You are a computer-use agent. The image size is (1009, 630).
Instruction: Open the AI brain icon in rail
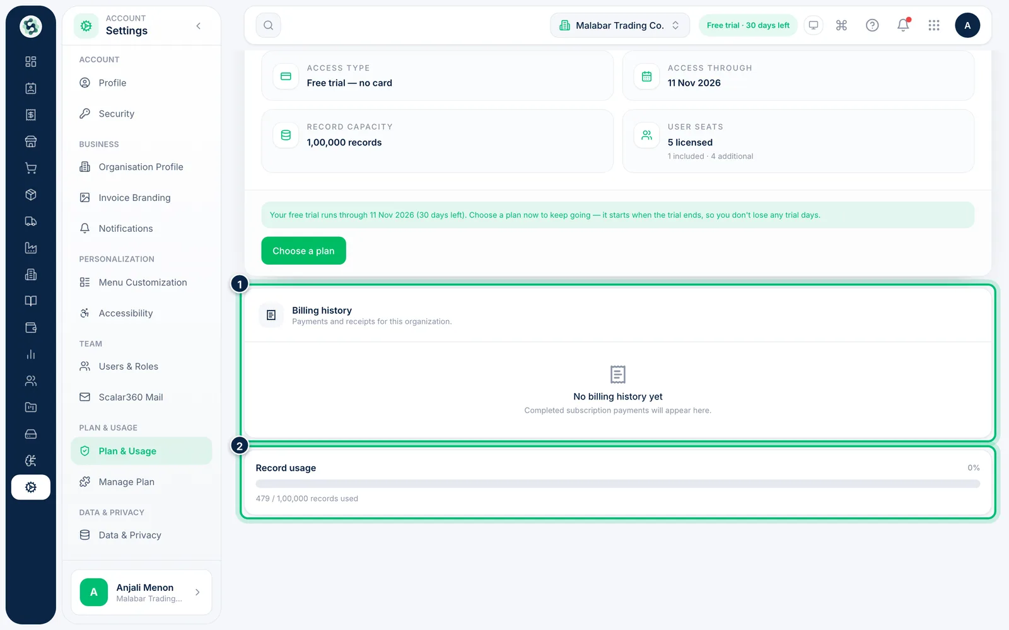pos(30,461)
